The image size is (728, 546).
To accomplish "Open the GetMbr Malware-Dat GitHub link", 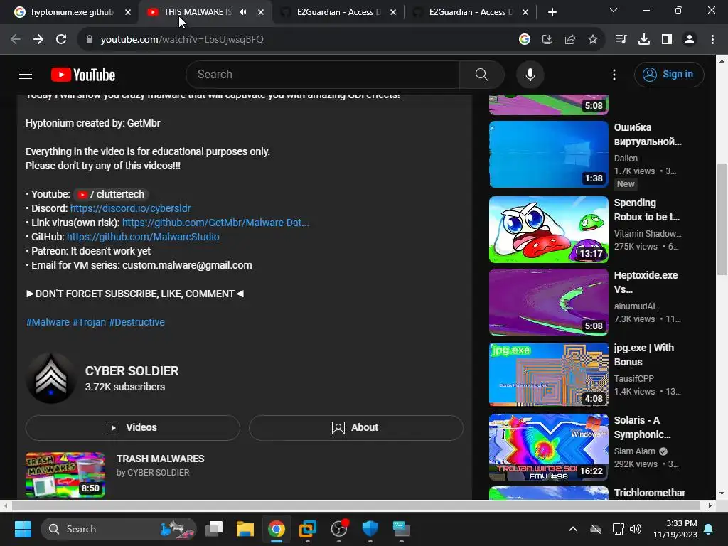I will 215,223.
